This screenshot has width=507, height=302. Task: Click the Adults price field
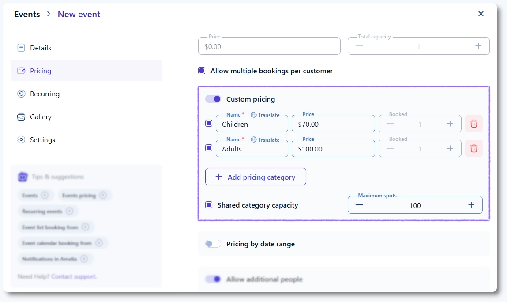tap(333, 149)
